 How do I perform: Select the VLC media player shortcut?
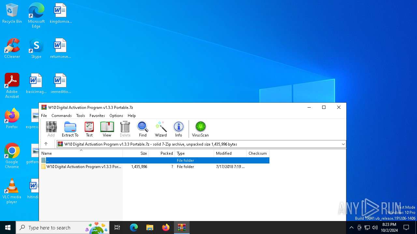tap(12, 191)
